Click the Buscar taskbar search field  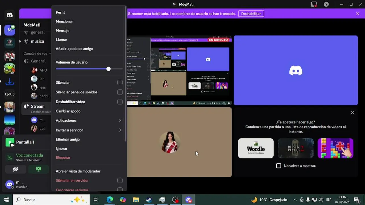pyautogui.click(x=51, y=200)
